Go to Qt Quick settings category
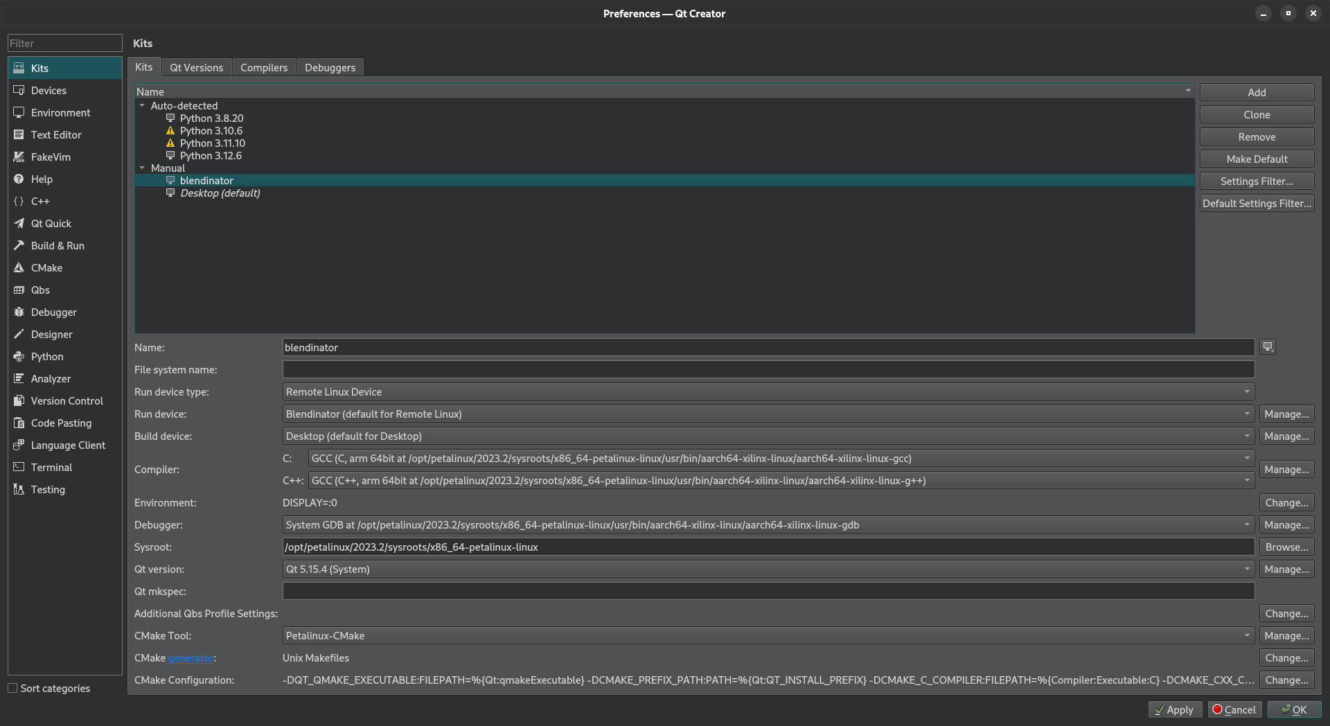The height and width of the screenshot is (726, 1330). click(x=51, y=224)
